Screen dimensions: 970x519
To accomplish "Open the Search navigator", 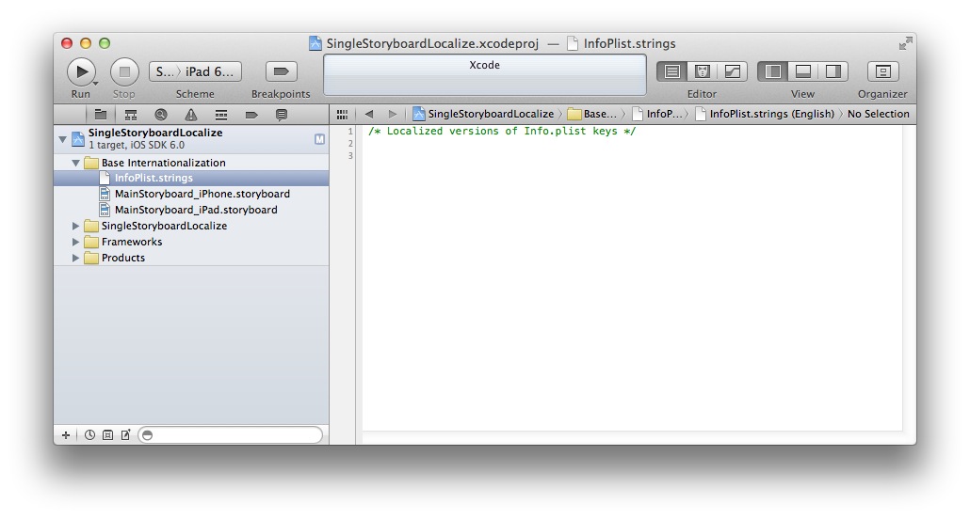I will [161, 115].
